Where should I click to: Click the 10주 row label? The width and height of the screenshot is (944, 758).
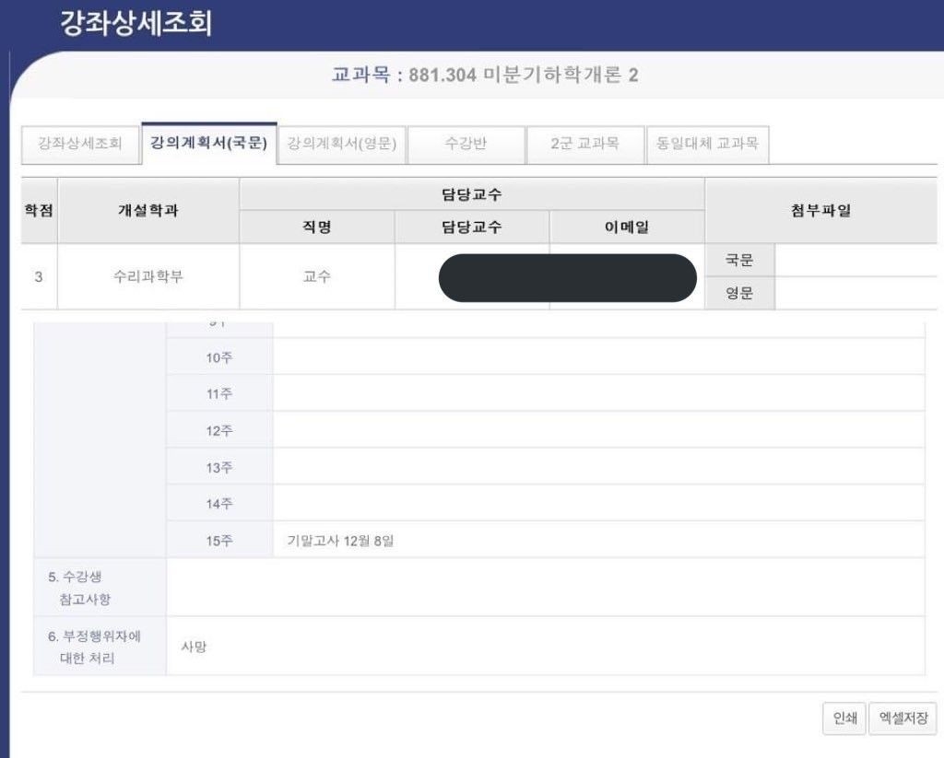click(x=219, y=357)
